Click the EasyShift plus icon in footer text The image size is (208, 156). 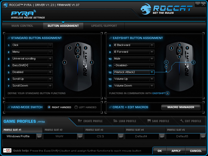point(167,93)
